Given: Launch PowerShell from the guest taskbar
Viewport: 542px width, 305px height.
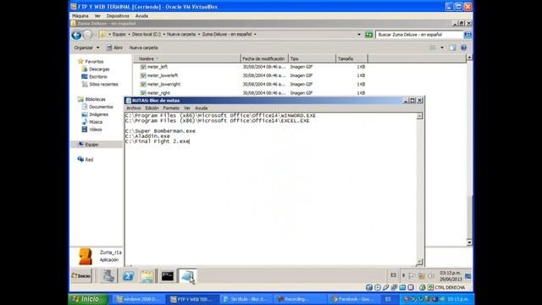Looking at the screenshot, I should point(128,276).
